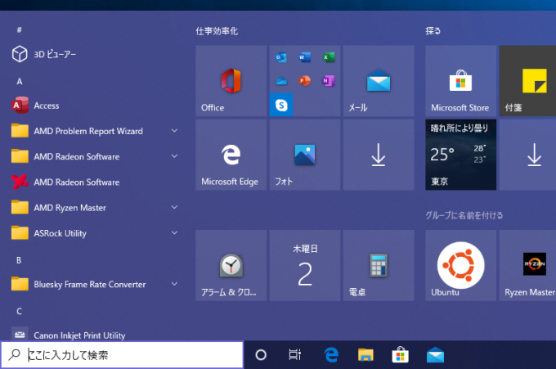The width and height of the screenshot is (556, 369).
Task: Open the メール tile
Action: pos(379,80)
